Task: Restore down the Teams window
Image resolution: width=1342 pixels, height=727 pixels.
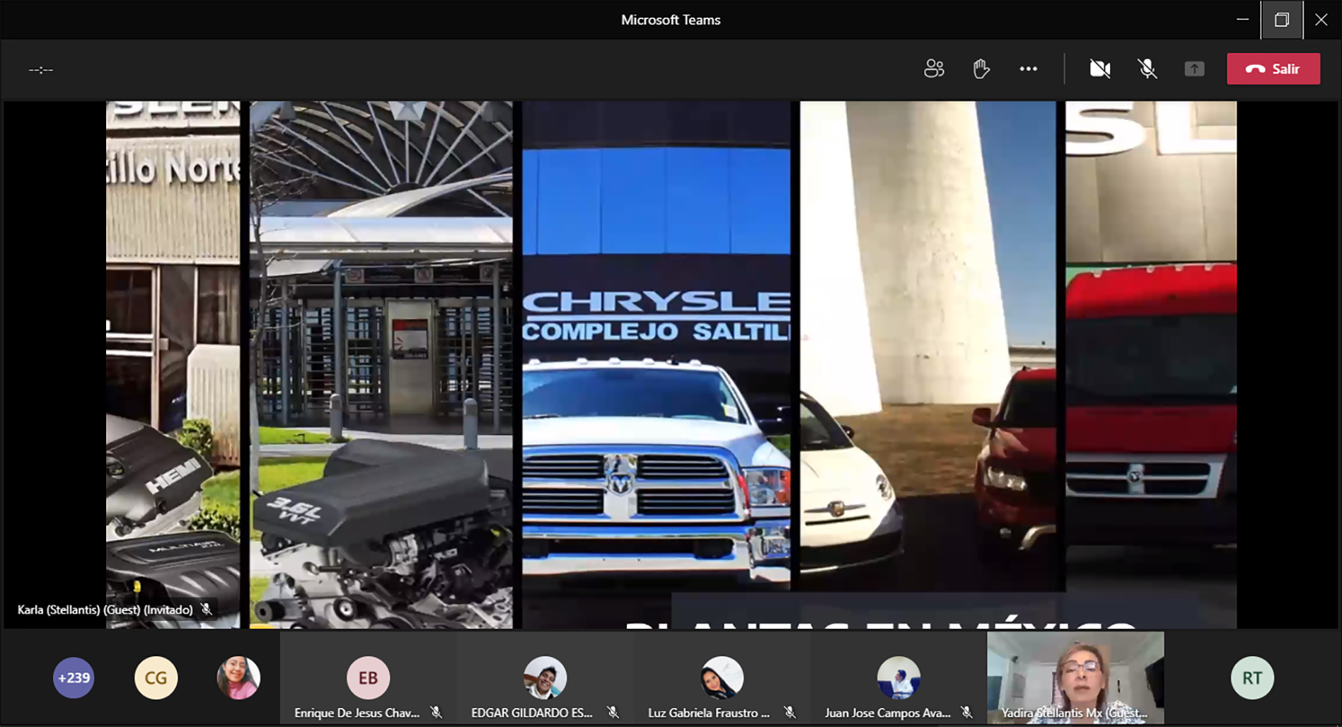Action: [x=1281, y=20]
